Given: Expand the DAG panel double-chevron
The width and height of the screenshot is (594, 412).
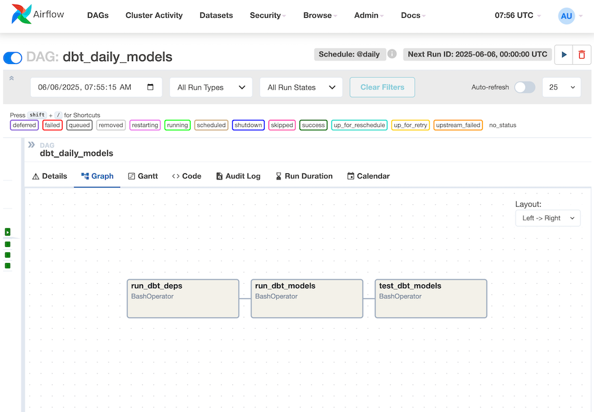Looking at the screenshot, I should coord(31,145).
